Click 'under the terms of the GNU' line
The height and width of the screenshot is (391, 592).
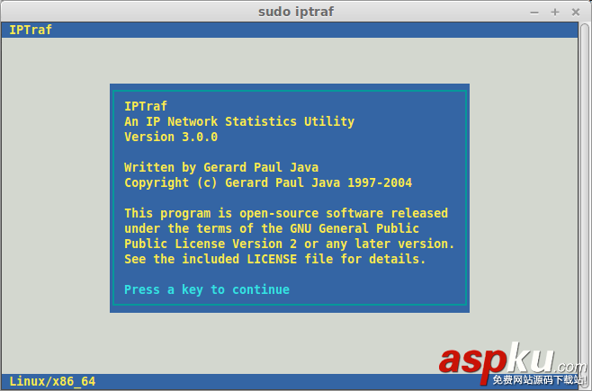tap(272, 228)
